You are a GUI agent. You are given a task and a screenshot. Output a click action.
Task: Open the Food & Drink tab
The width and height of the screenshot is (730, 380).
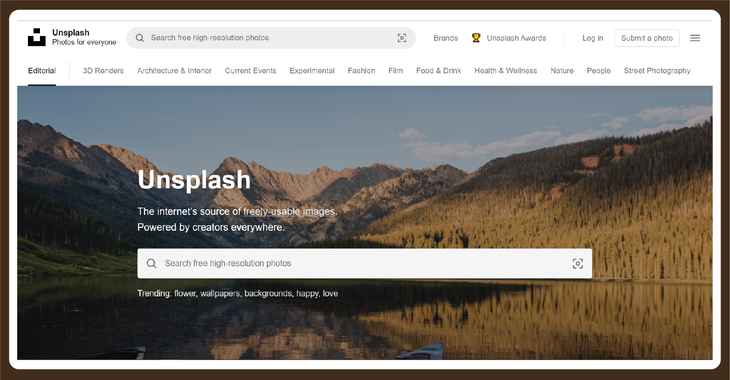click(x=439, y=71)
